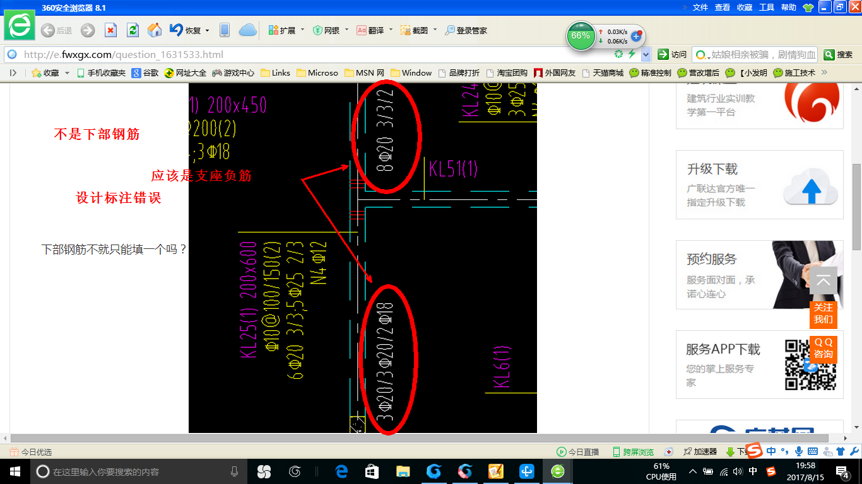
Task: Open the Windows Store taskbar icon
Action: [x=372, y=471]
